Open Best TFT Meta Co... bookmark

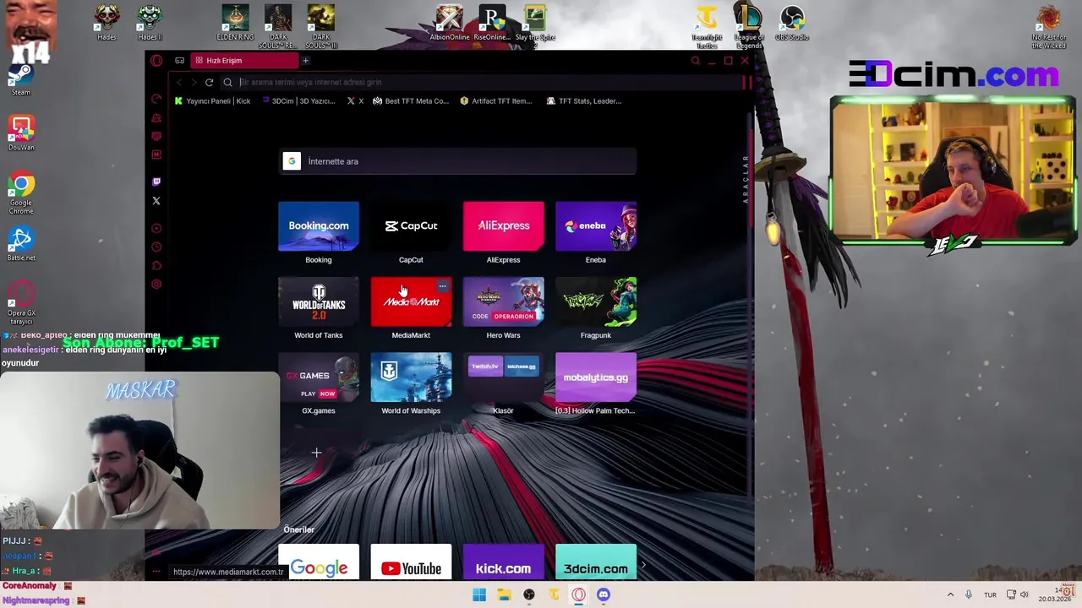point(411,101)
